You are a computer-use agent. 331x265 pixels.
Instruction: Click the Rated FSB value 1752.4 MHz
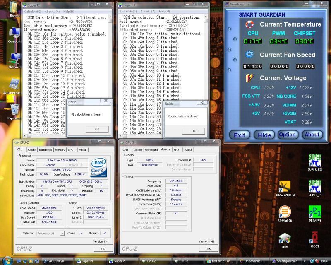[49, 222]
